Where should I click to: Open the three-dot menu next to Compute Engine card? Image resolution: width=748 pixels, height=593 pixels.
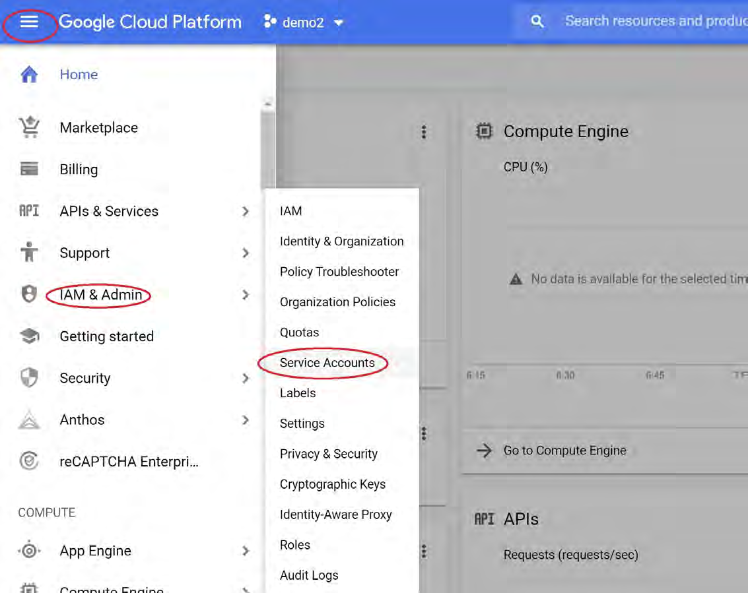coord(424,131)
